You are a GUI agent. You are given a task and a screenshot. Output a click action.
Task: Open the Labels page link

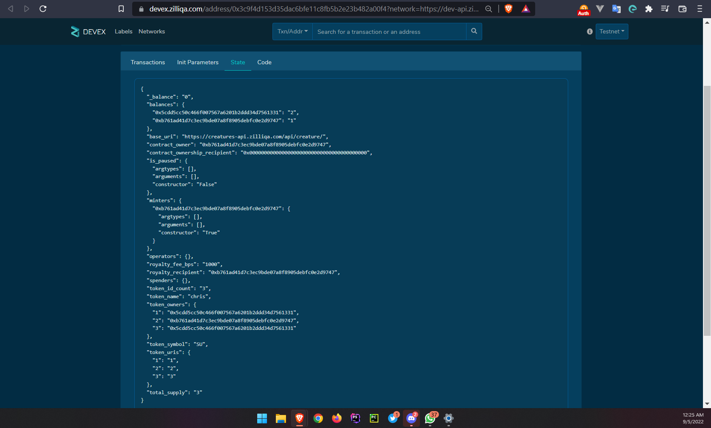pos(123,32)
